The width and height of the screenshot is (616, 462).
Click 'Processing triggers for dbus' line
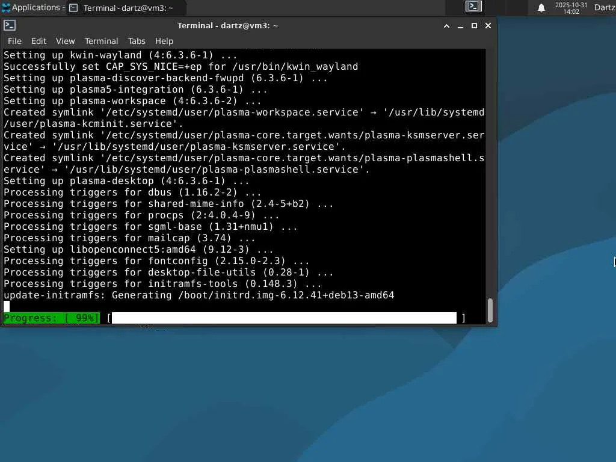tap(132, 192)
